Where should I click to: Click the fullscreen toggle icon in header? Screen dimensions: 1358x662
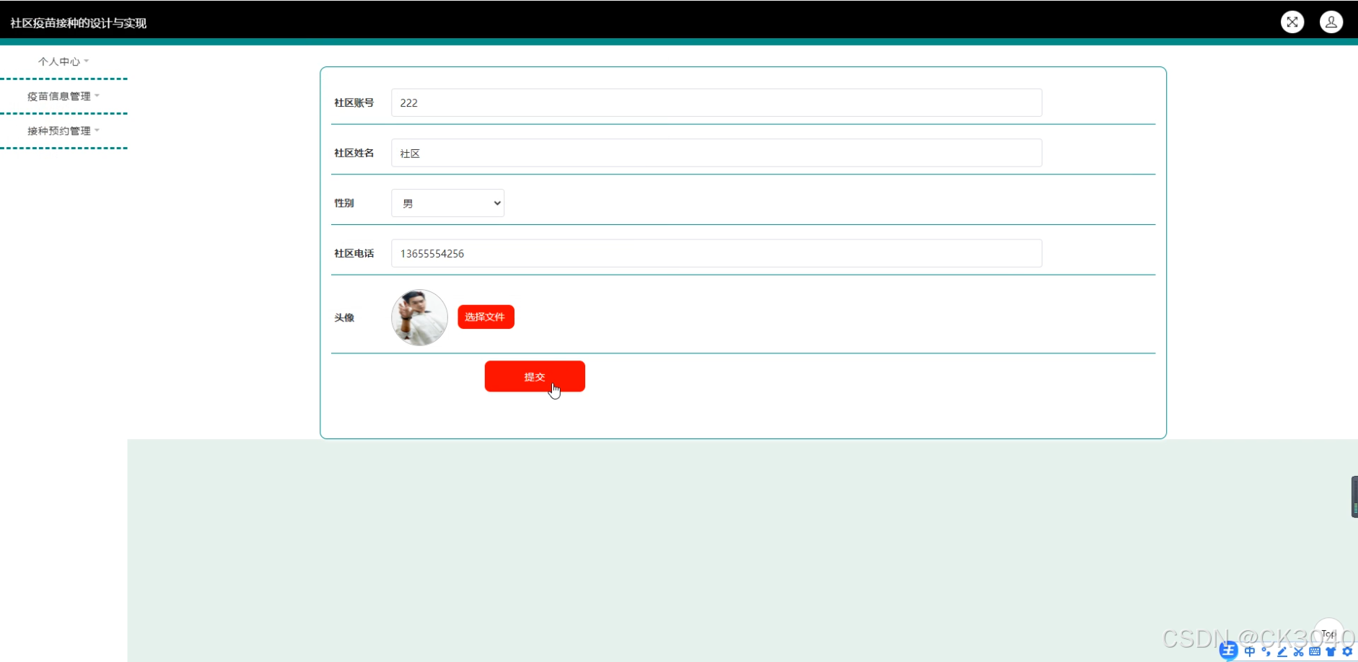[1292, 22]
